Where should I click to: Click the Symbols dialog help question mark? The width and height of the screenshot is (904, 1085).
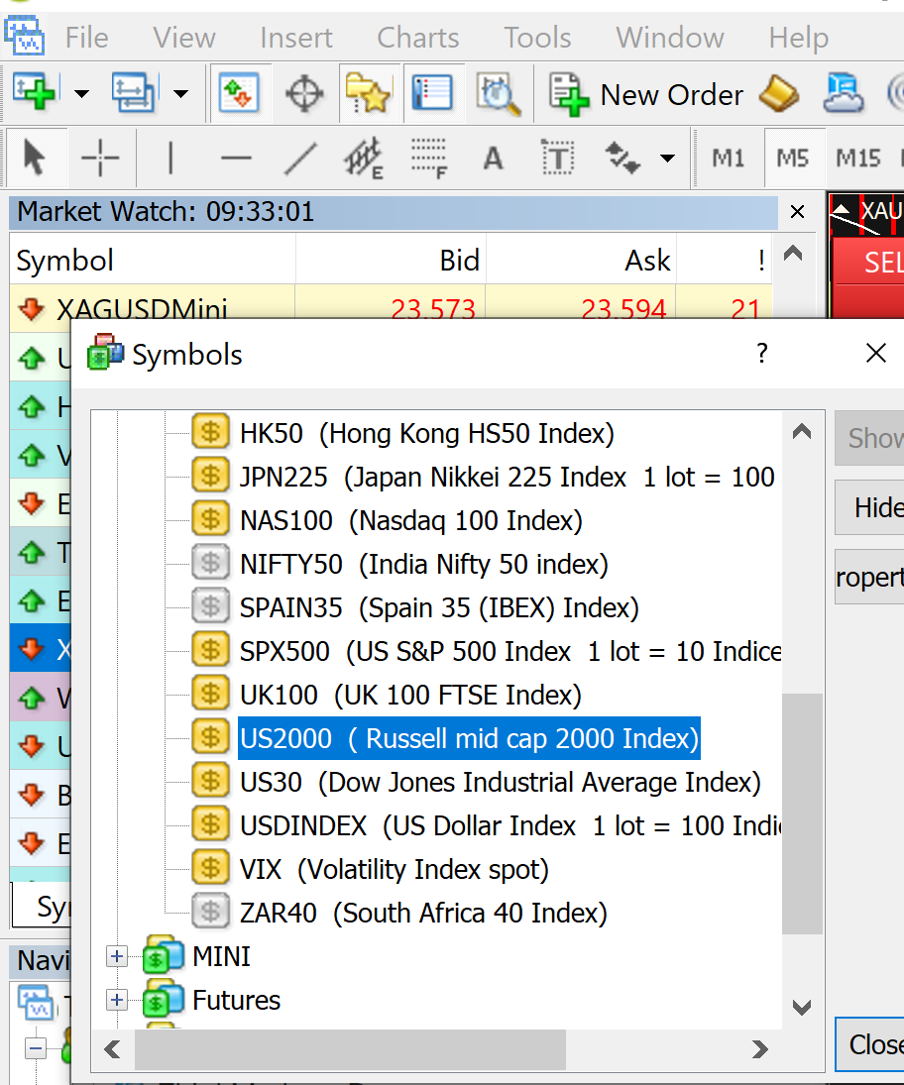coord(762,353)
